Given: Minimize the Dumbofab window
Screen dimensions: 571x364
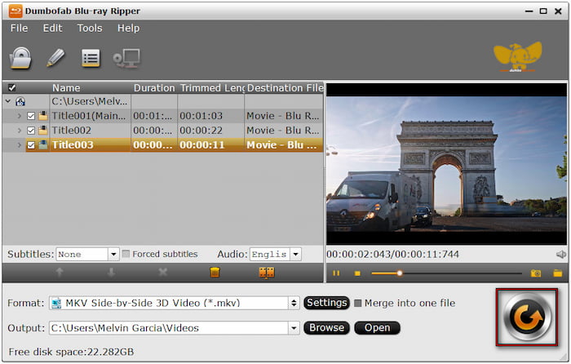Looking at the screenshot, I should (x=529, y=11).
